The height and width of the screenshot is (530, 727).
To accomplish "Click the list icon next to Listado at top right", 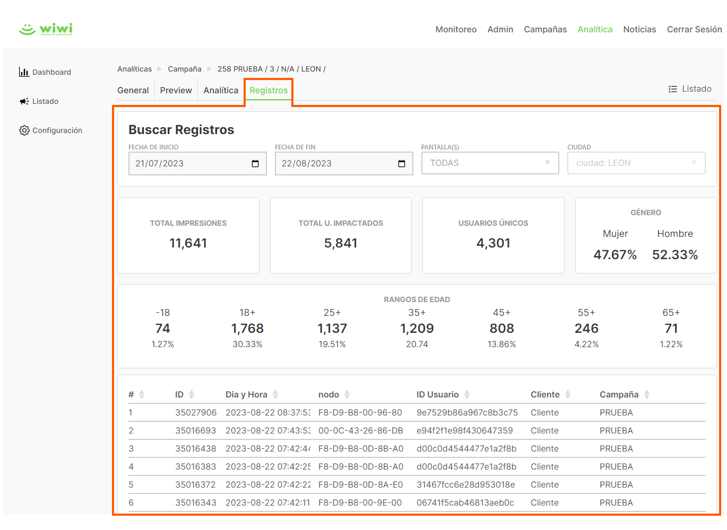I will click(673, 89).
